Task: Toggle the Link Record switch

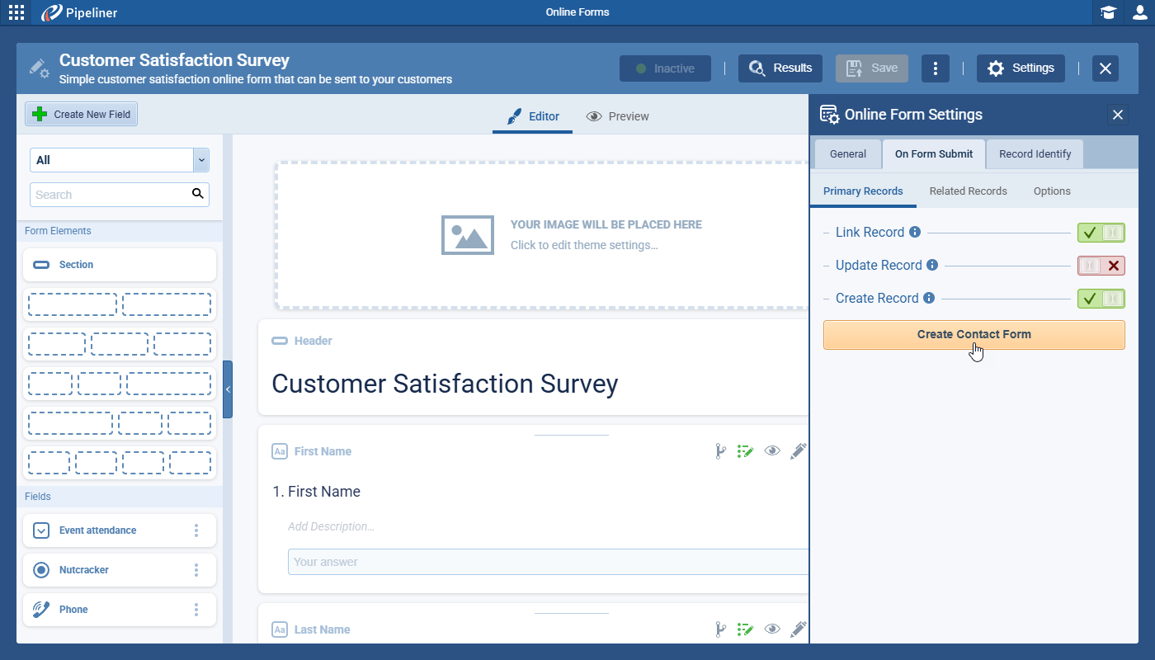Action: coord(1101,233)
